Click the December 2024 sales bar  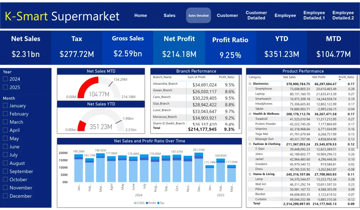pyautogui.click(x=199, y=170)
